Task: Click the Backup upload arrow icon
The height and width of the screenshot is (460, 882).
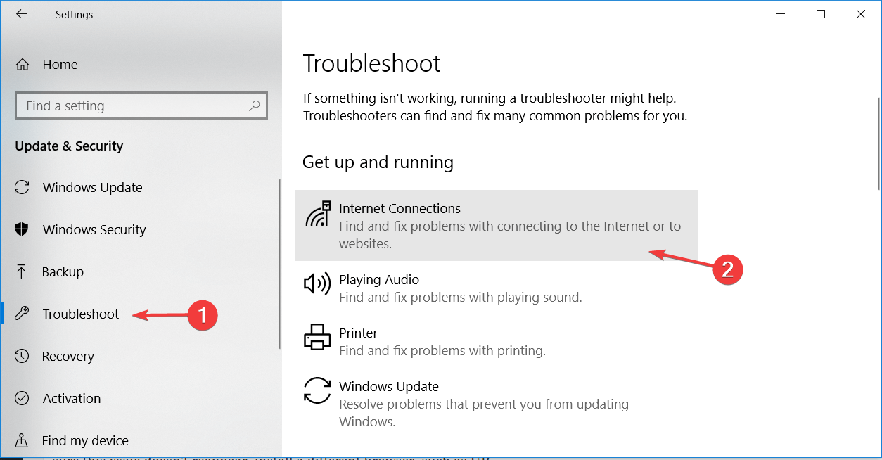Action: [22, 272]
